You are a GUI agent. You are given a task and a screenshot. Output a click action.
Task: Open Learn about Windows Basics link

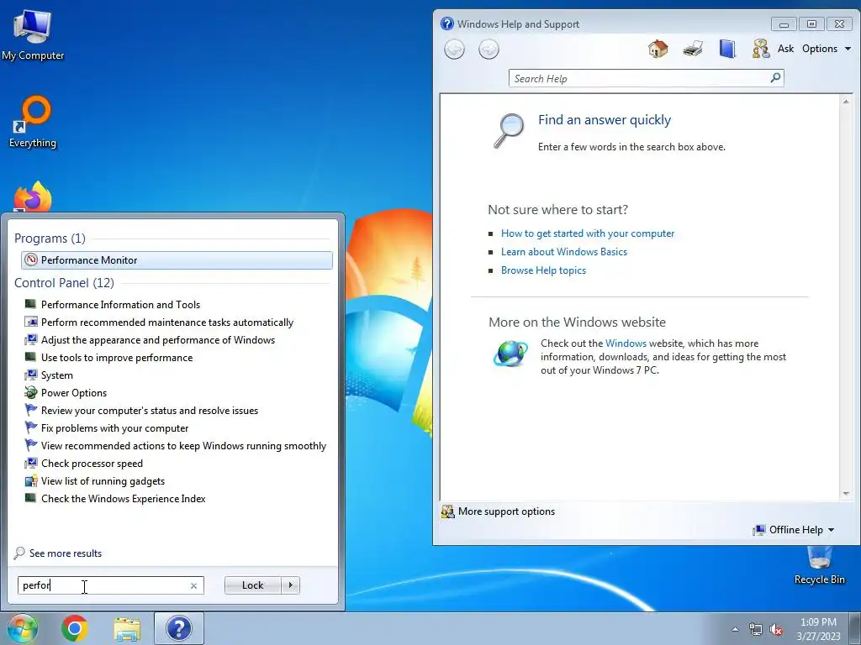(x=564, y=252)
